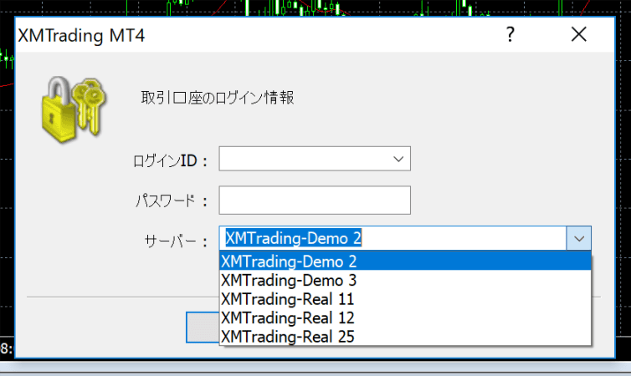Image resolution: width=631 pixels, height=376 pixels.
Task: Click the server text field XMTrading-Demo 2
Action: point(392,238)
